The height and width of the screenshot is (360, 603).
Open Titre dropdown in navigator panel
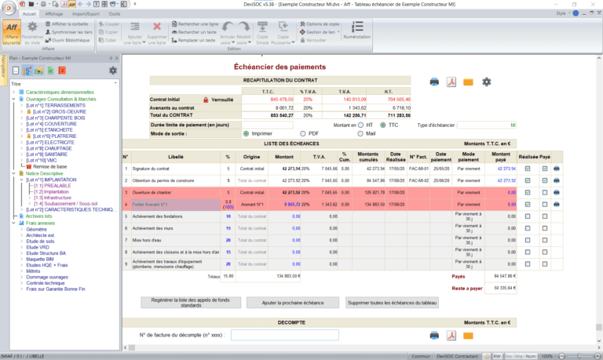coord(115,83)
